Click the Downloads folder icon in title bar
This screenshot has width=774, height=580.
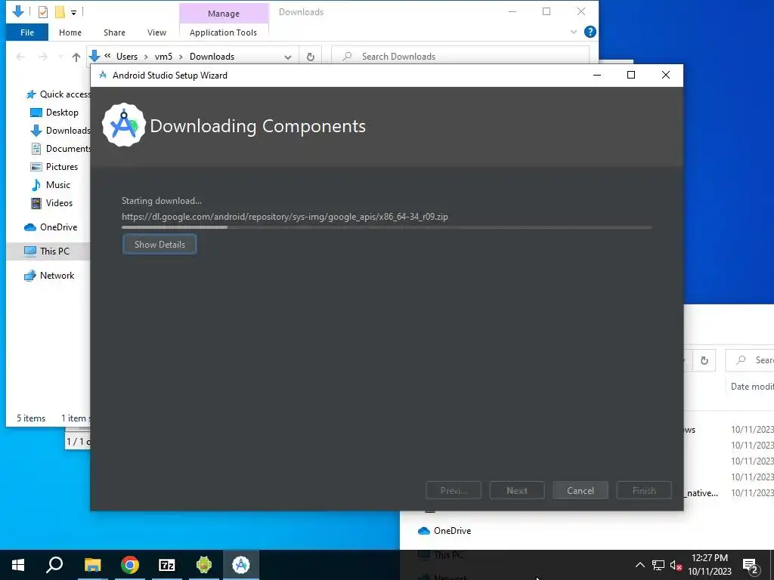(x=18, y=11)
